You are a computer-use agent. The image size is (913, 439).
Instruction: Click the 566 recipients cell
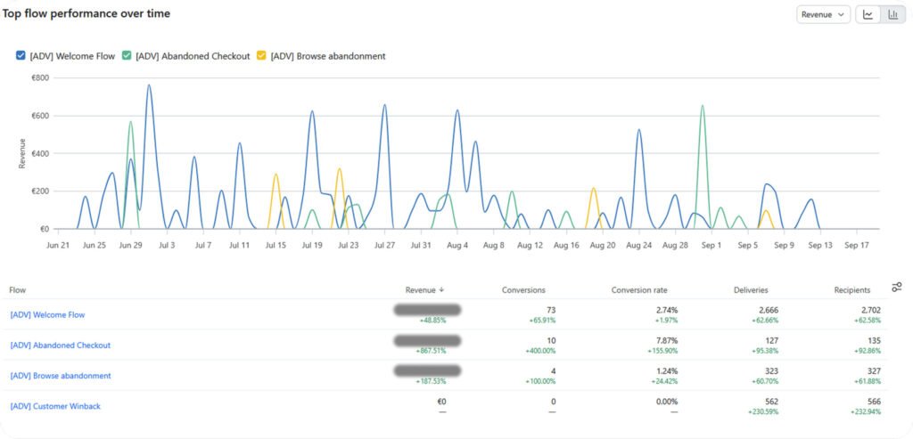874,402
